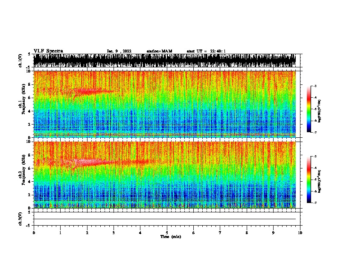Click the lower colorbar next to ch.2 spectrogram
338x261 pixels.
[x=309, y=180]
